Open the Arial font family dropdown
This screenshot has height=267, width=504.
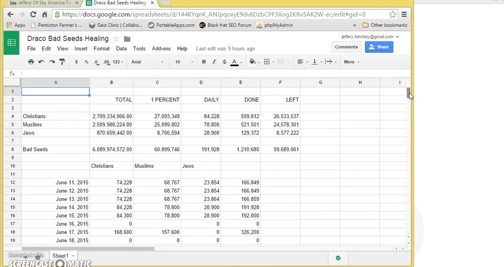click(x=146, y=62)
